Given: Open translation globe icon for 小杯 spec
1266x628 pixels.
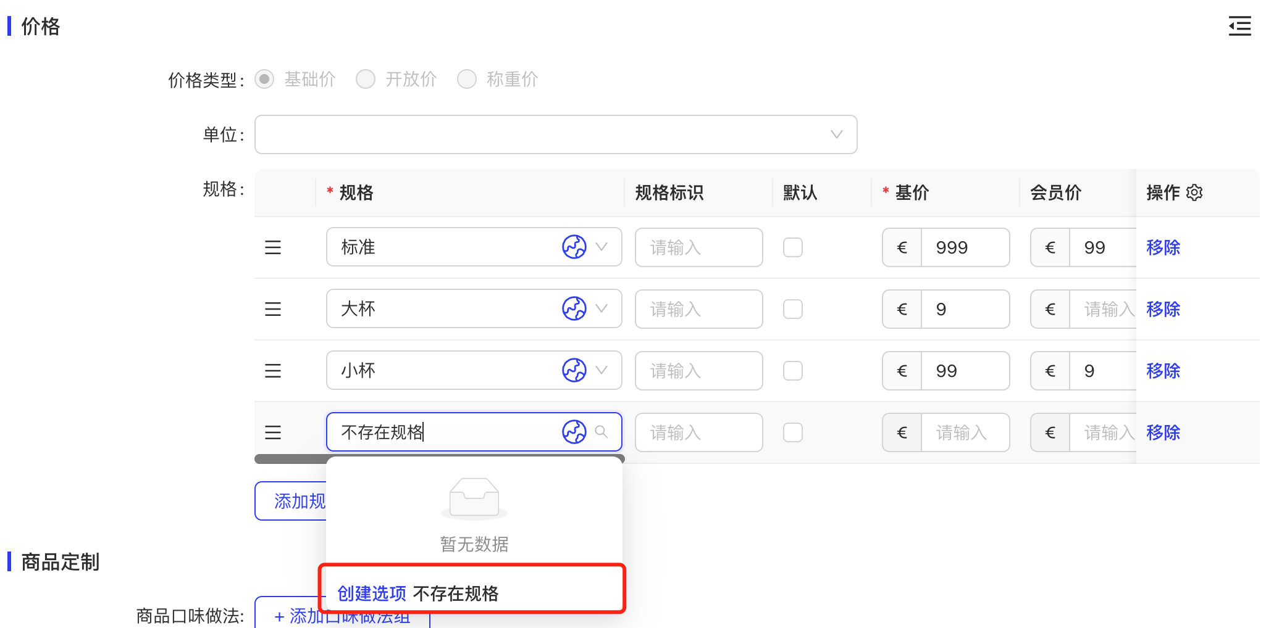Looking at the screenshot, I should [x=574, y=370].
